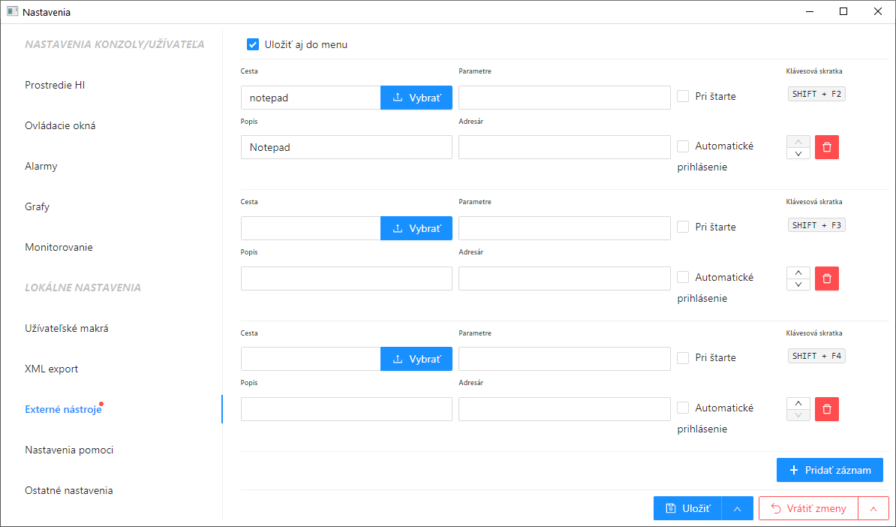896x527 pixels.
Task: Enable Pri štarte for Notepad record
Action: [683, 96]
